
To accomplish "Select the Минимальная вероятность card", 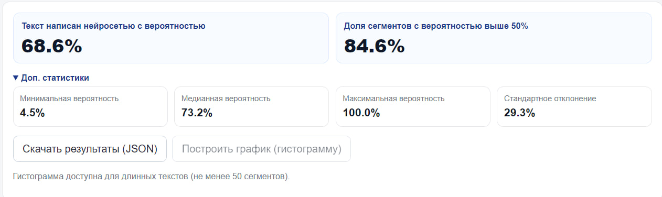I will point(90,106).
